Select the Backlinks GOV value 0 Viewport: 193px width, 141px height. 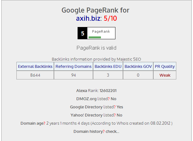click(138, 75)
